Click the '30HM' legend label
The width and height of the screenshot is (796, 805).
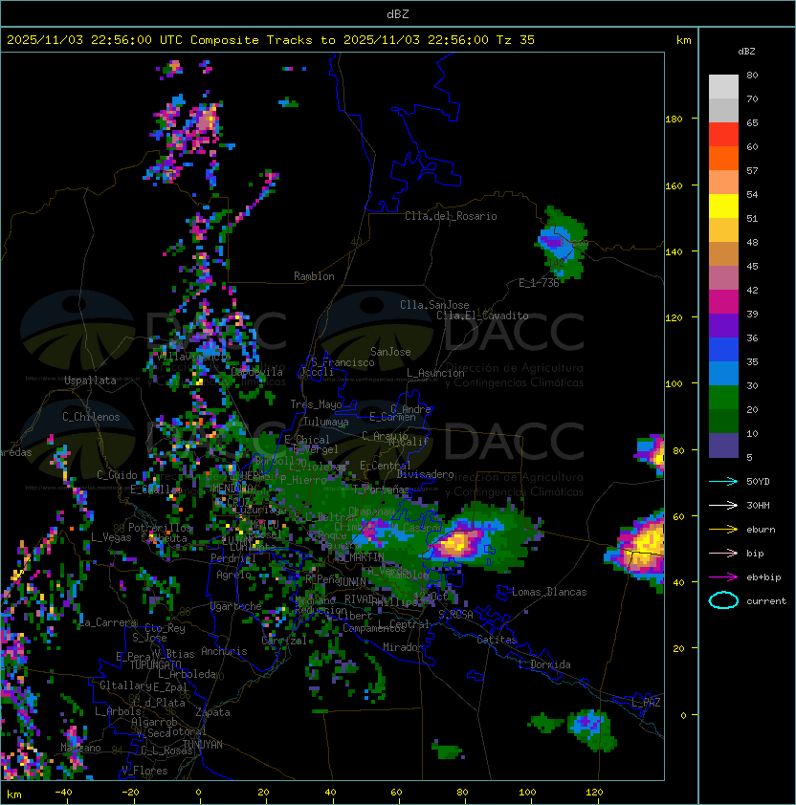[758, 506]
